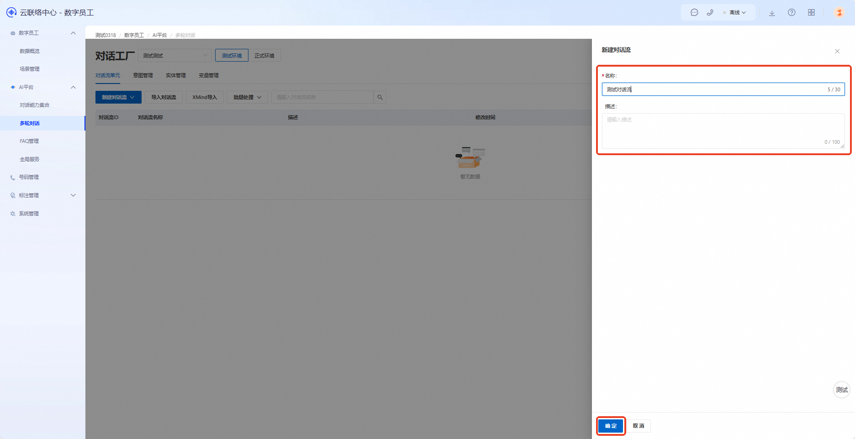The image size is (855, 439).
Task: Select the 变量管理 tab
Action: point(209,75)
